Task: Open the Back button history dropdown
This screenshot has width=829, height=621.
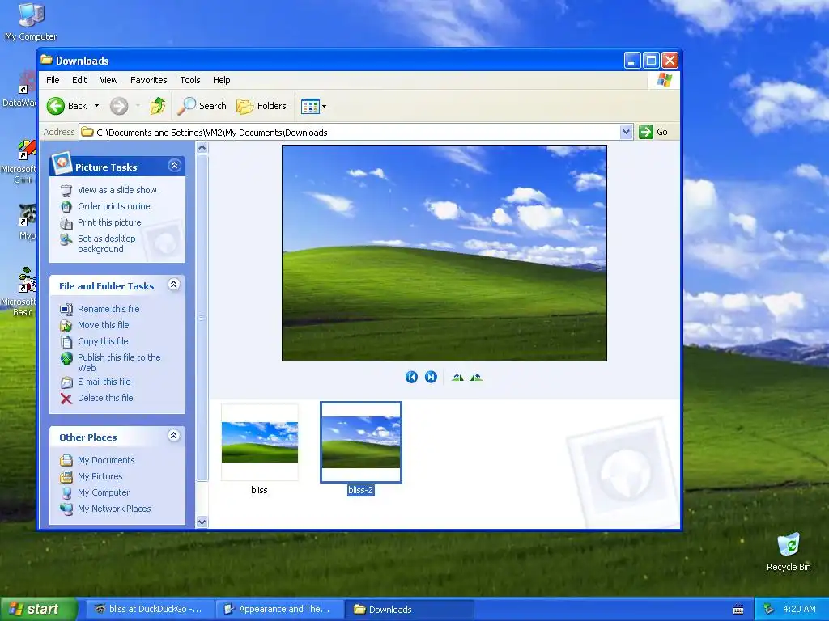Action: click(x=97, y=106)
